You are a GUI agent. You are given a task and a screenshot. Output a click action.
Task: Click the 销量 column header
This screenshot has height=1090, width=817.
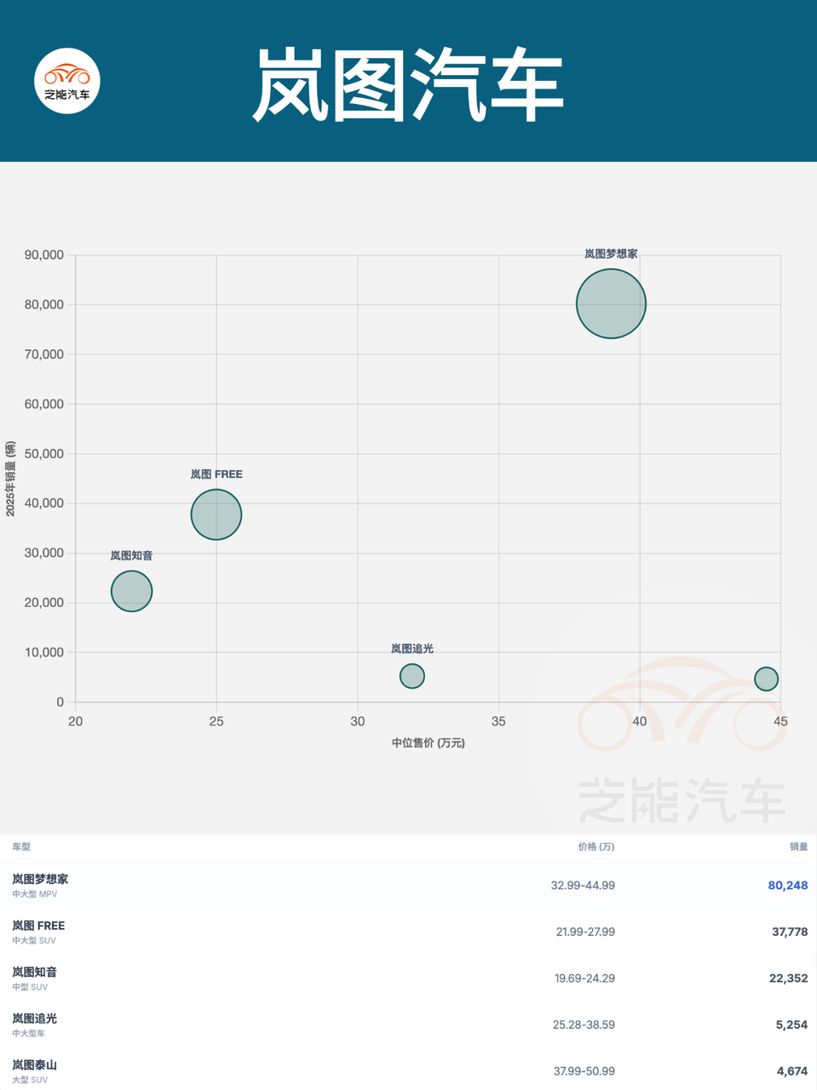(798, 846)
